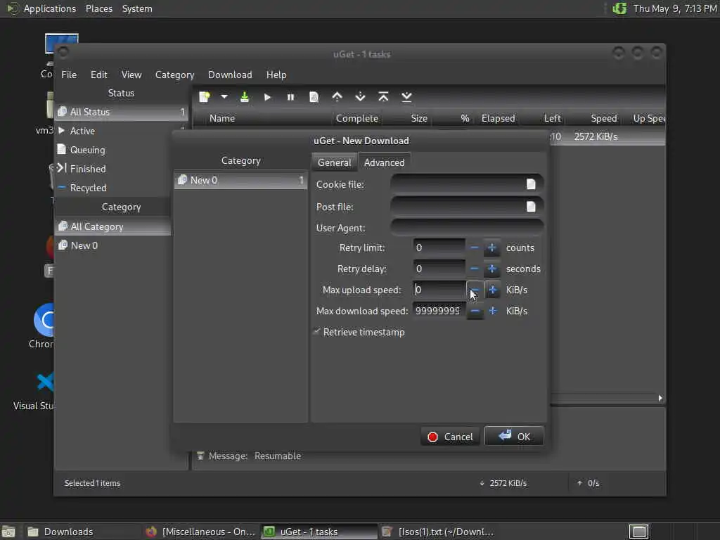Viewport: 720px width, 540px height.
Task: Open the Category menu
Action: pyautogui.click(x=174, y=75)
